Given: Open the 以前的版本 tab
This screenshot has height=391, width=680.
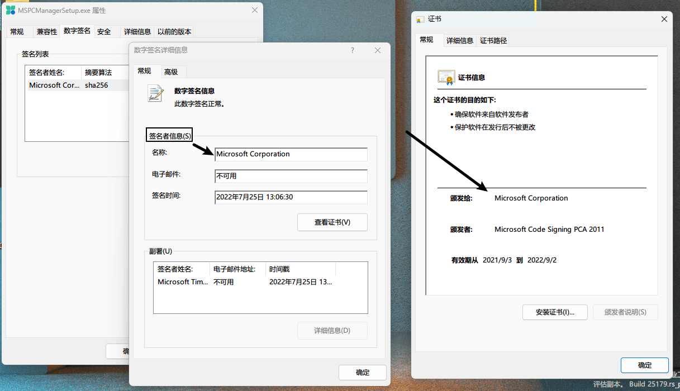Looking at the screenshot, I should pos(174,32).
